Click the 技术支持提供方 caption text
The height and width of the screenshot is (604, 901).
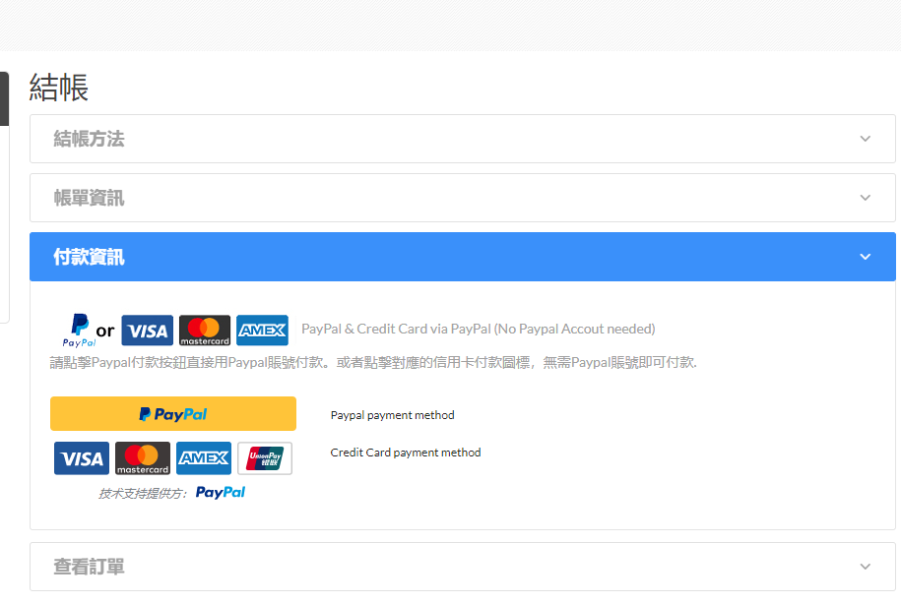click(143, 494)
